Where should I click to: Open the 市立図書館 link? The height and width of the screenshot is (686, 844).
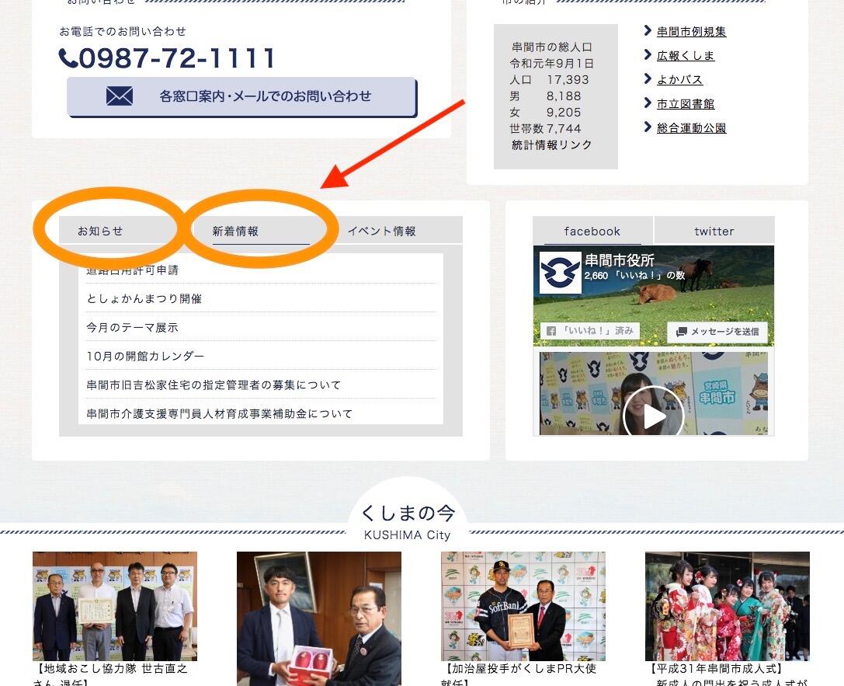pyautogui.click(x=686, y=104)
